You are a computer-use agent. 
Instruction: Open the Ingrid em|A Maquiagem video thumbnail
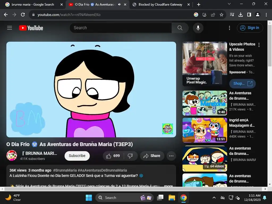tap(205, 130)
